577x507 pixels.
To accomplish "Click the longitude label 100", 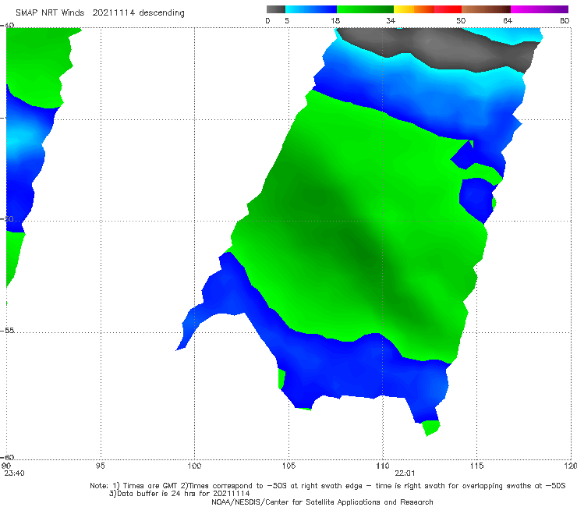I will [194, 466].
